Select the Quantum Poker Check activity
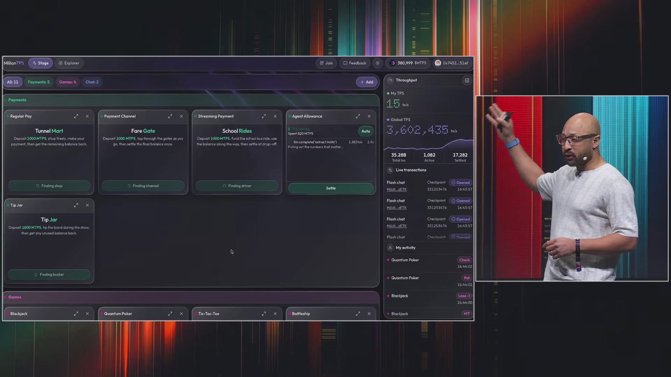The height and width of the screenshot is (377, 671). 429,263
